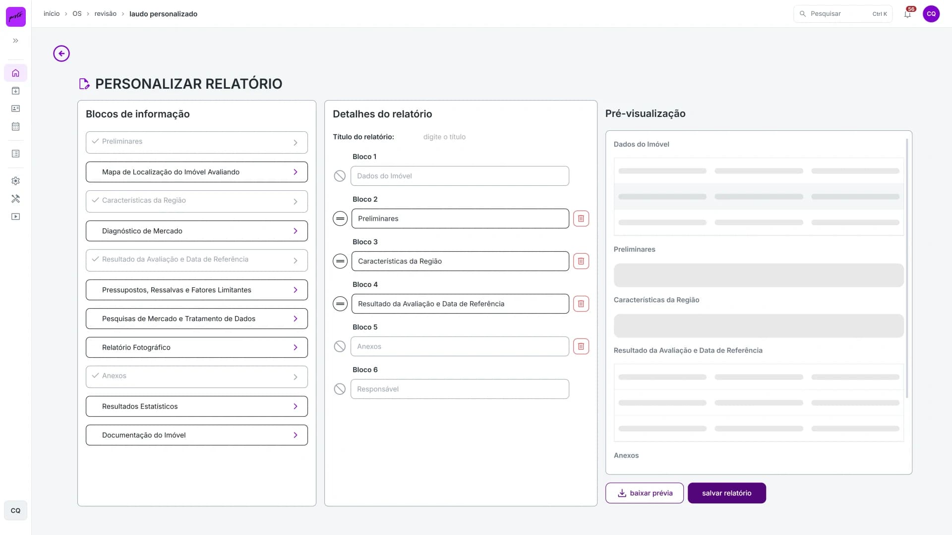Remove Resultado da Avaliação block via trash

pos(581,304)
